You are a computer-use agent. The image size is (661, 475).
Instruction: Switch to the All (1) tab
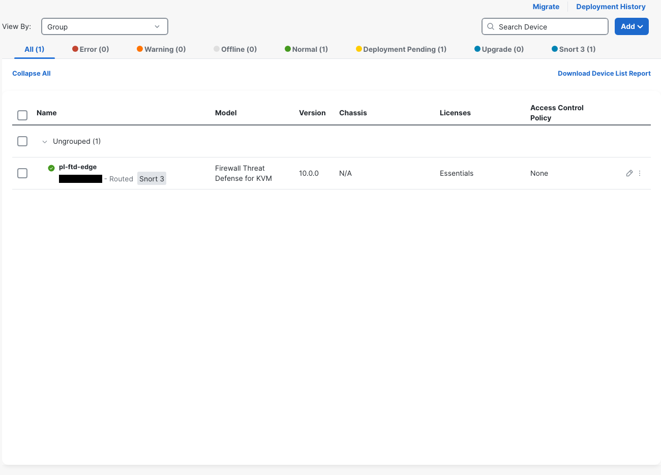[x=35, y=49]
